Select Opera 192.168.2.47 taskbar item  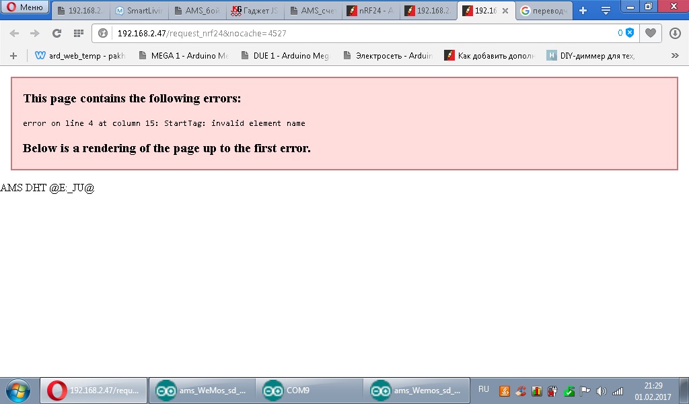click(94, 391)
